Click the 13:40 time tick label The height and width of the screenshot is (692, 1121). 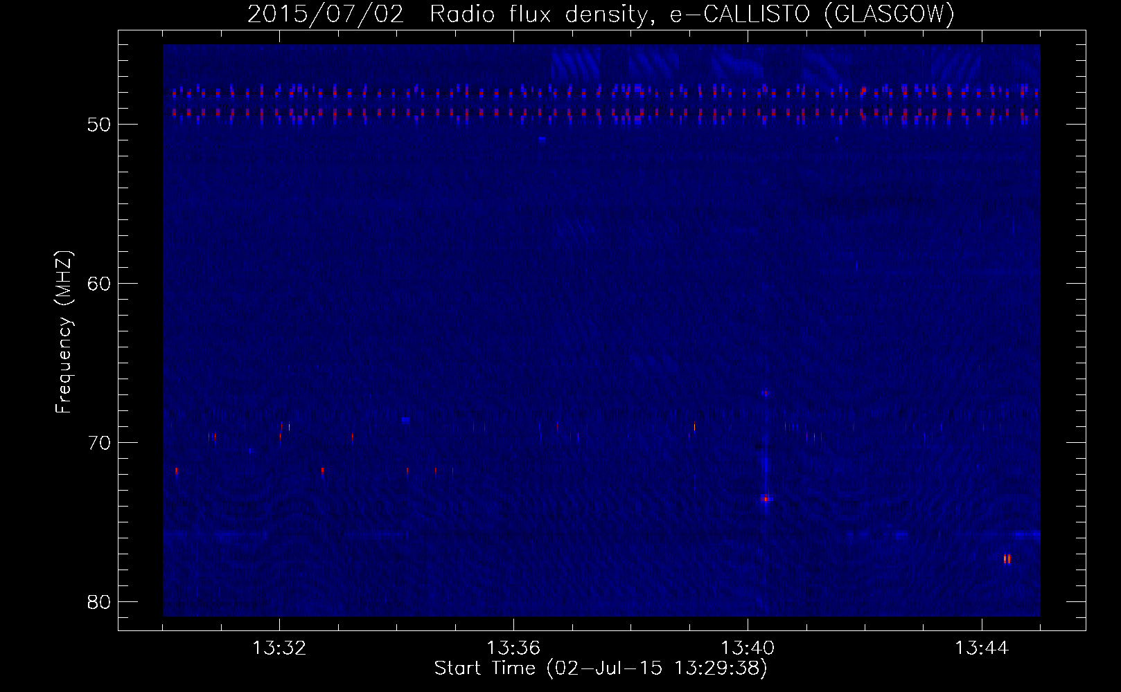point(748,648)
